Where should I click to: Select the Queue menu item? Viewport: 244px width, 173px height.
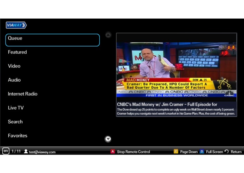click(52, 40)
